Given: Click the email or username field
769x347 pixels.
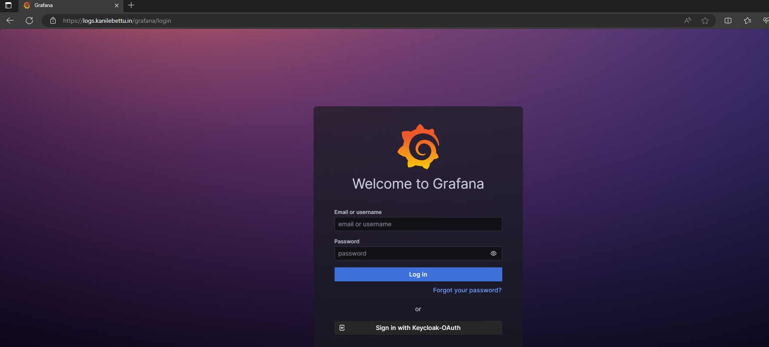Looking at the screenshot, I should click(x=418, y=224).
